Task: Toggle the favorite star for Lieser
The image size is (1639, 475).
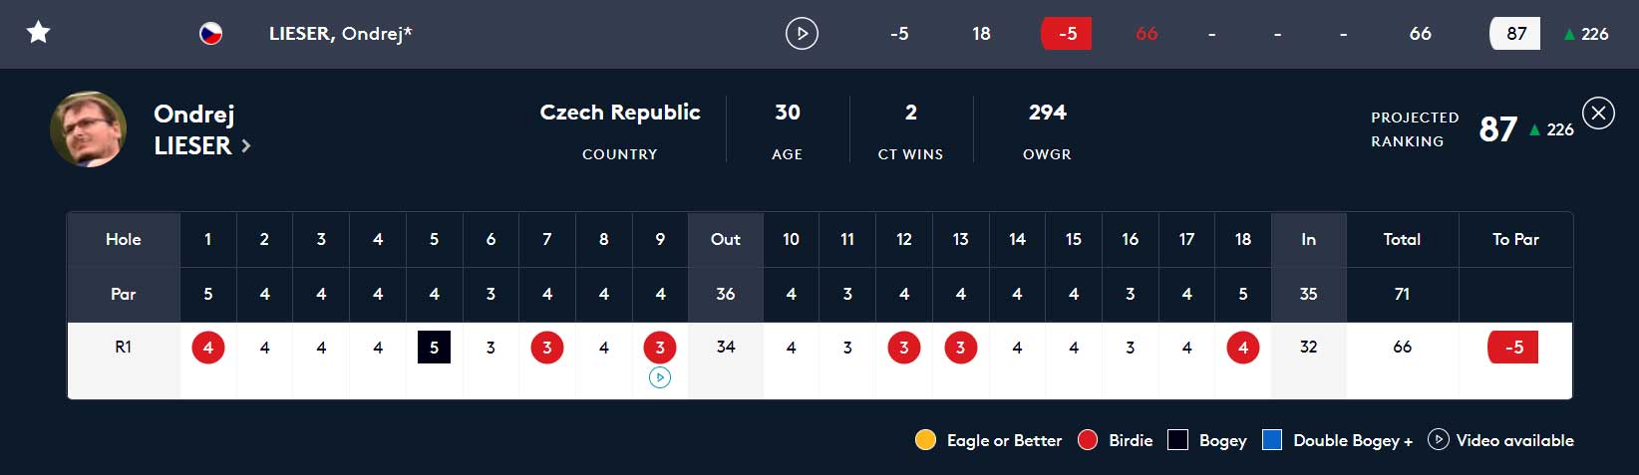Action: (x=38, y=33)
